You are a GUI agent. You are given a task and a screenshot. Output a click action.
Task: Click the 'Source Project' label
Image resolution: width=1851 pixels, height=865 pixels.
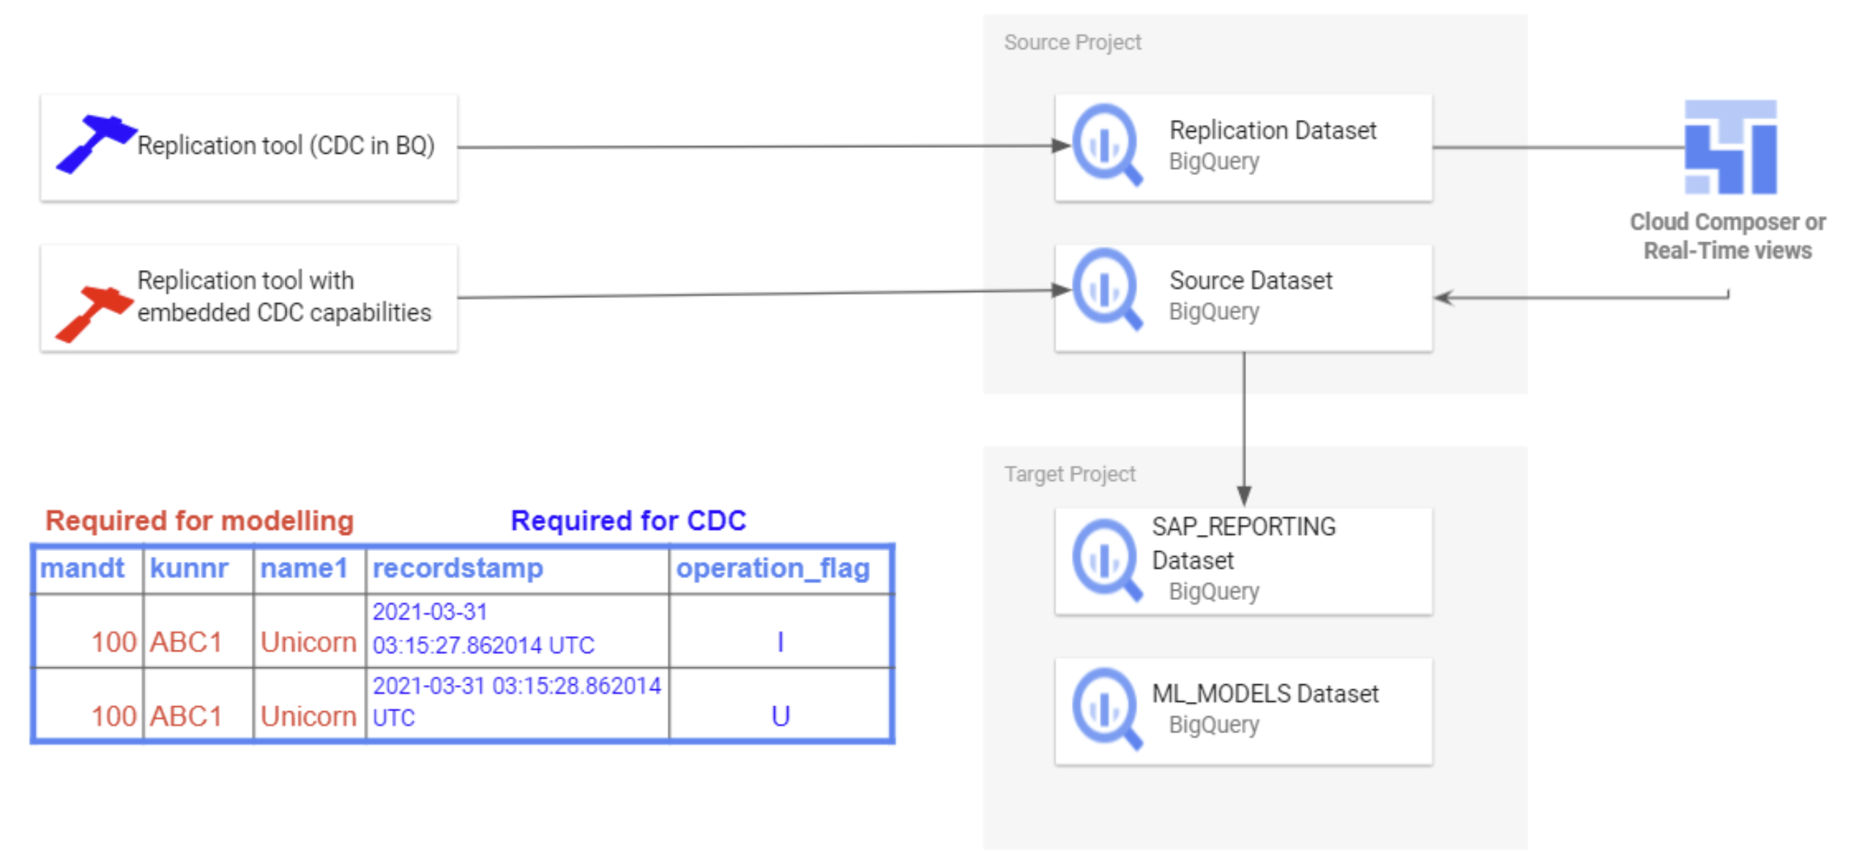pyautogui.click(x=1072, y=42)
